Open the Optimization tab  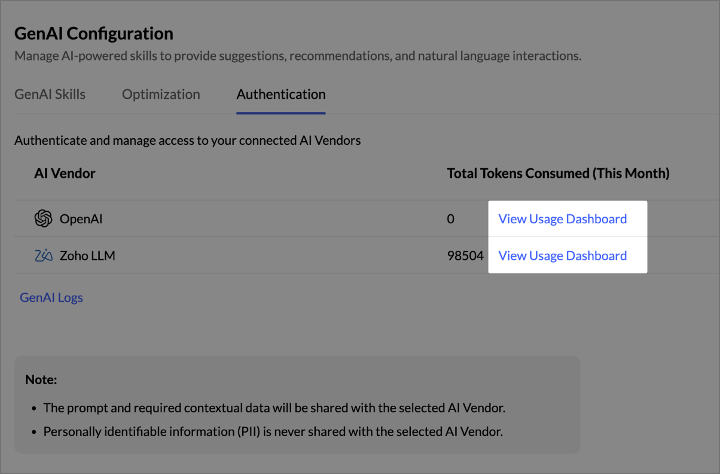click(161, 95)
